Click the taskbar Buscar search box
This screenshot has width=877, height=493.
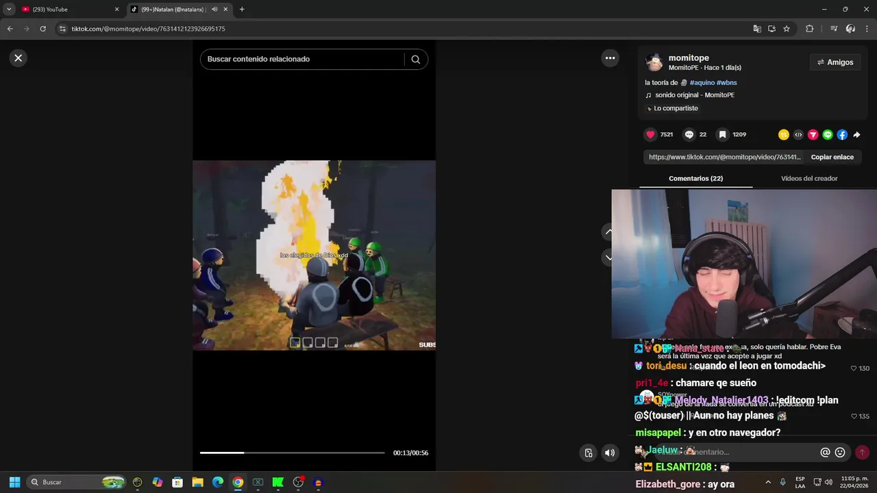click(77, 482)
